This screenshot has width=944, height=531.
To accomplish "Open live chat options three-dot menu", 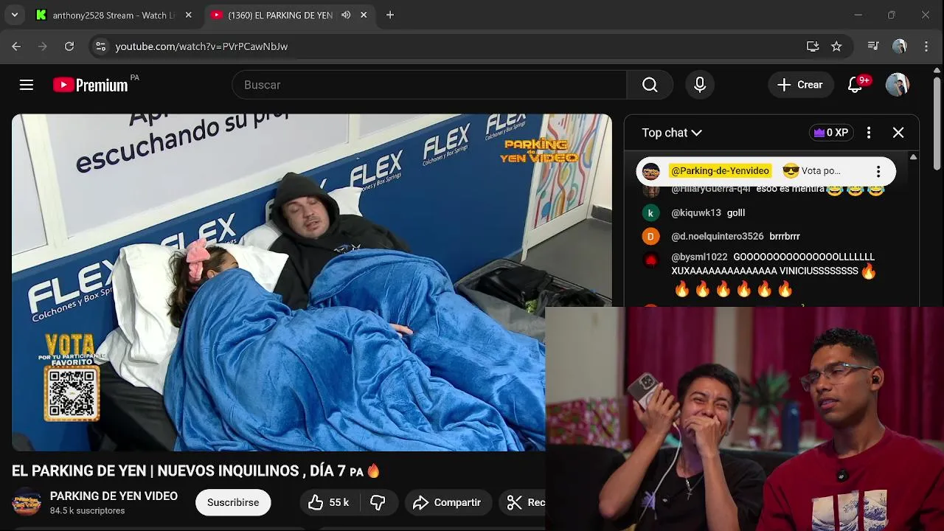I will click(869, 133).
